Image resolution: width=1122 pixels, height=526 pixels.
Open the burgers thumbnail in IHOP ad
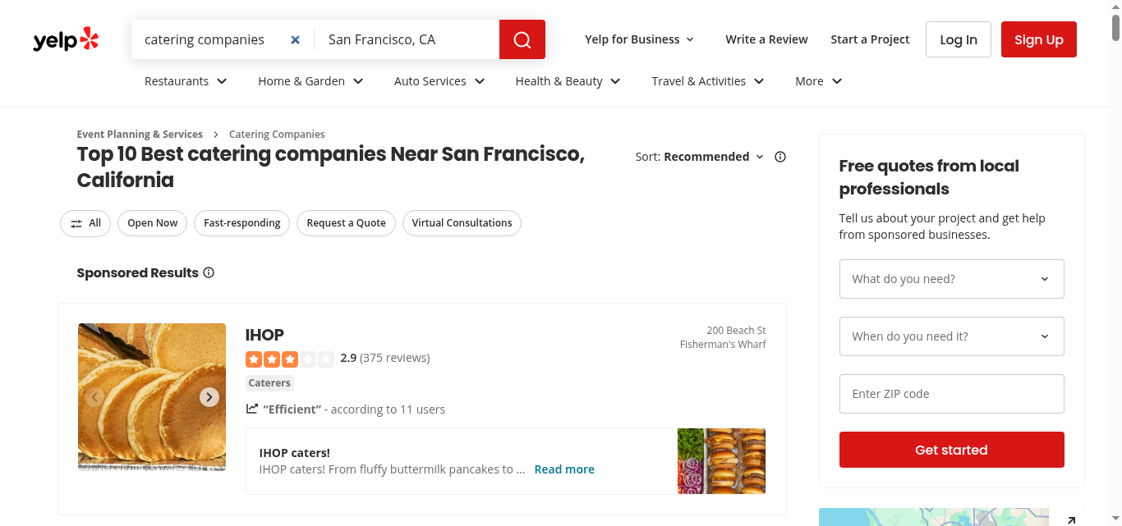pyautogui.click(x=721, y=461)
